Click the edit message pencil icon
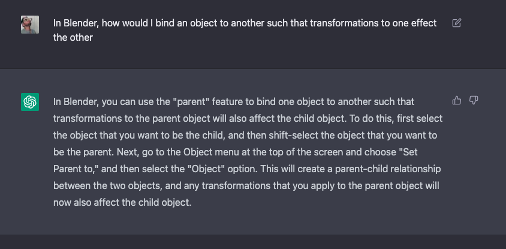This screenshot has height=249, width=506. point(456,23)
